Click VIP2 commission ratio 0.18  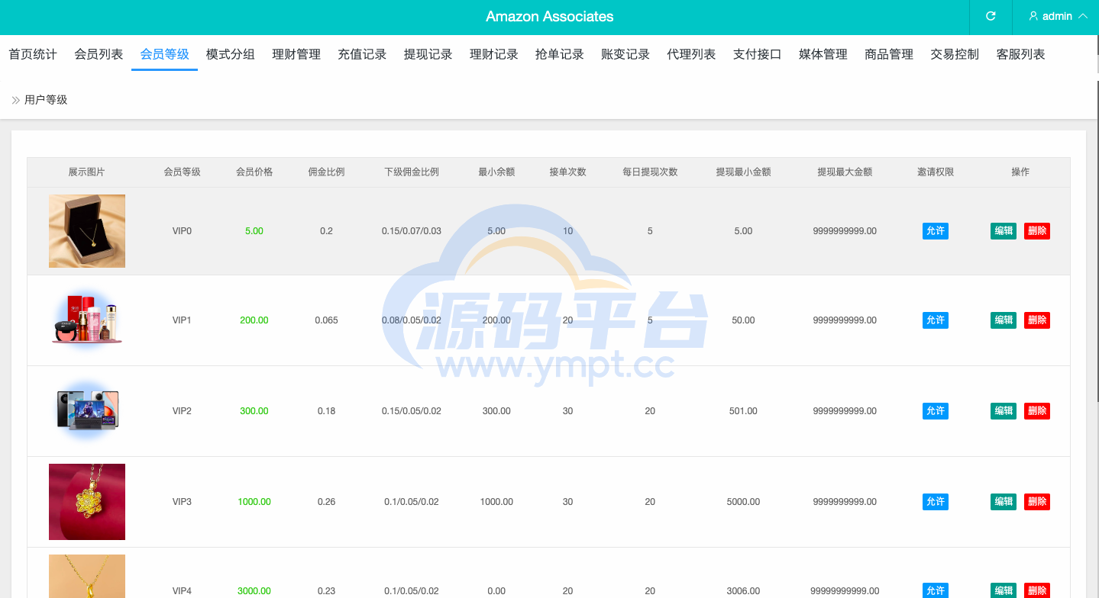326,411
